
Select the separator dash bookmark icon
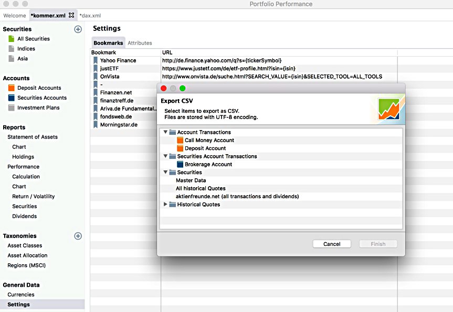96,84
